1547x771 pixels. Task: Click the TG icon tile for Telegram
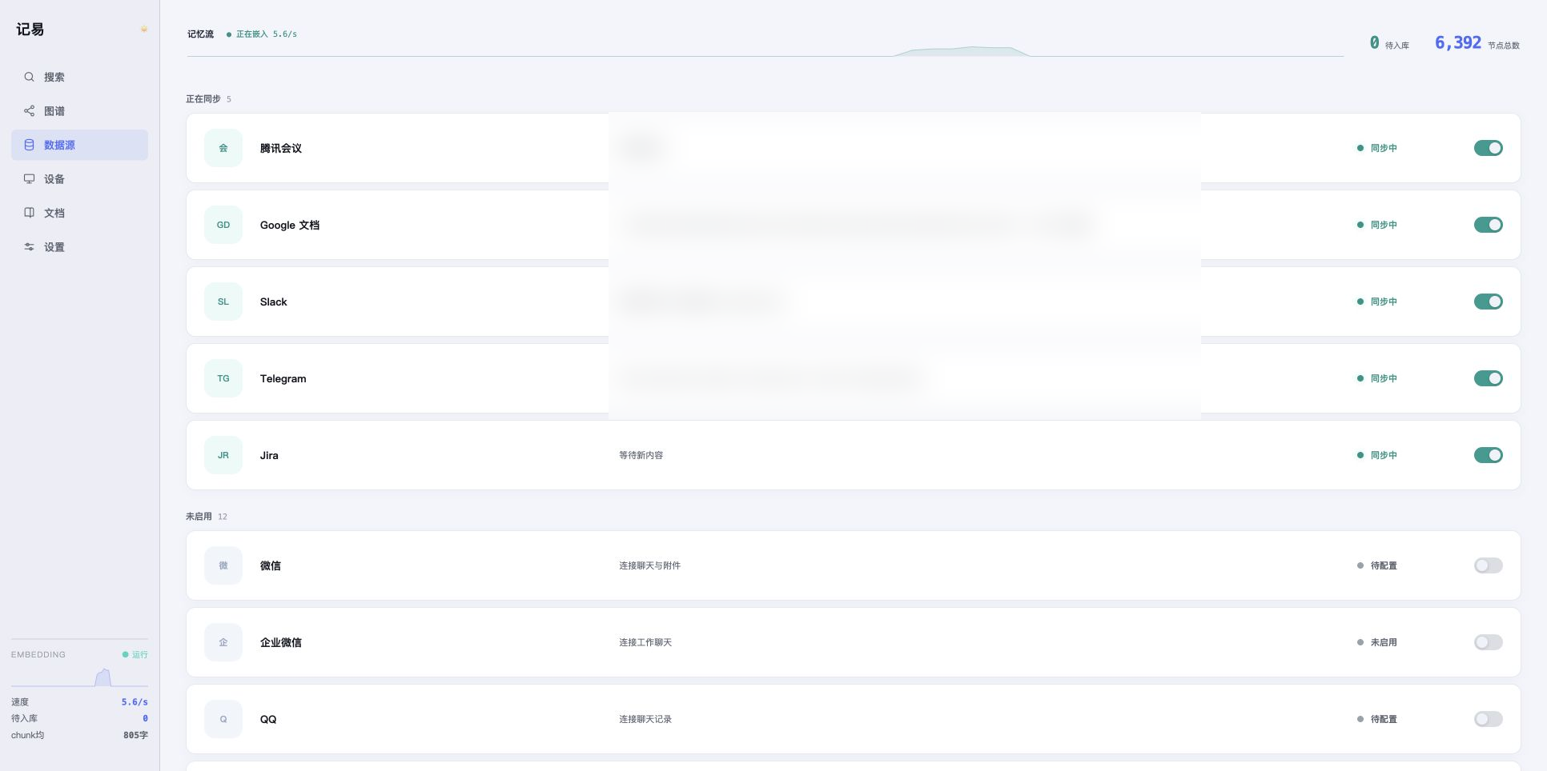coord(223,378)
